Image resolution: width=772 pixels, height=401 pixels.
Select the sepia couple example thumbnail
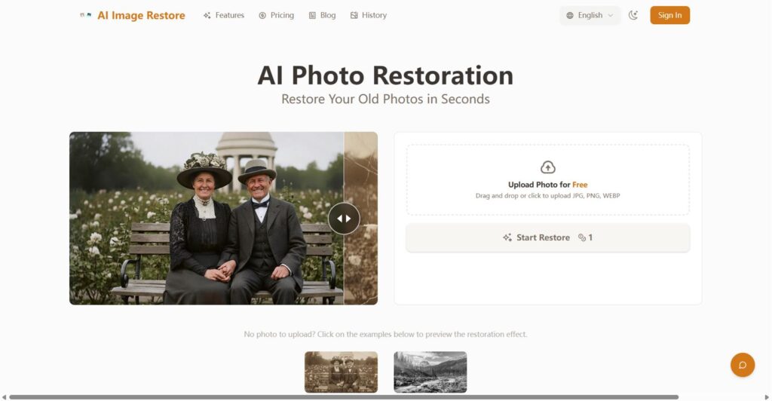point(341,372)
